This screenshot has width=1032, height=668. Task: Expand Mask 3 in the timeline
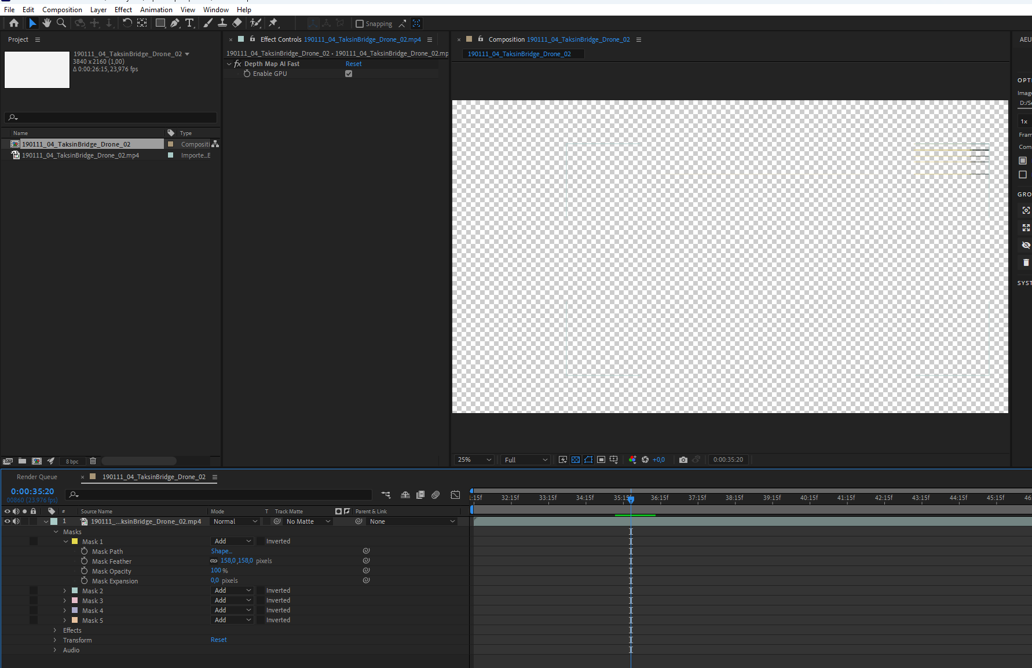click(64, 600)
